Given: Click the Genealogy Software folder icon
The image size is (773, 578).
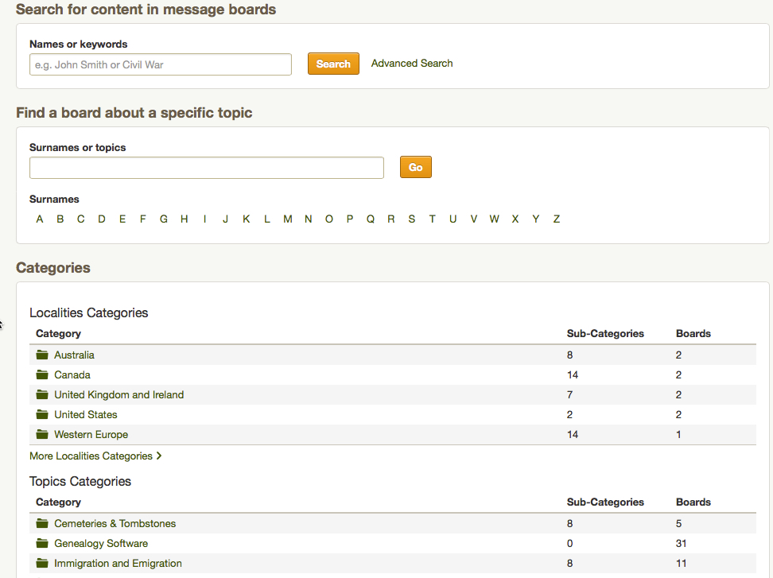Looking at the screenshot, I should pos(42,543).
